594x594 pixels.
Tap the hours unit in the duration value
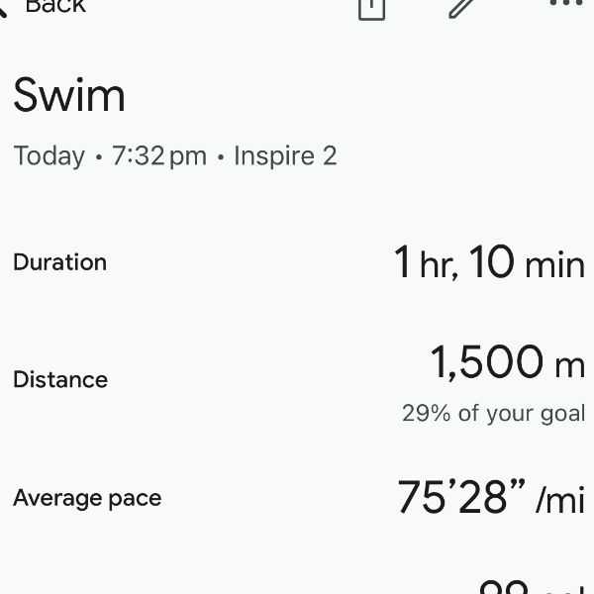[x=438, y=265]
